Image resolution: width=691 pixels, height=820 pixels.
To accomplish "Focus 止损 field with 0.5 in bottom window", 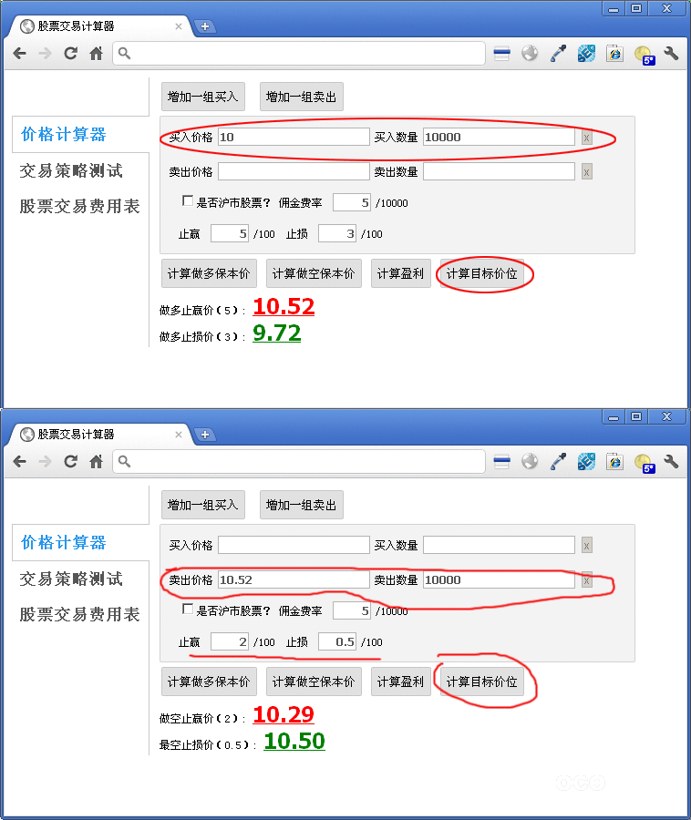I will [x=337, y=641].
